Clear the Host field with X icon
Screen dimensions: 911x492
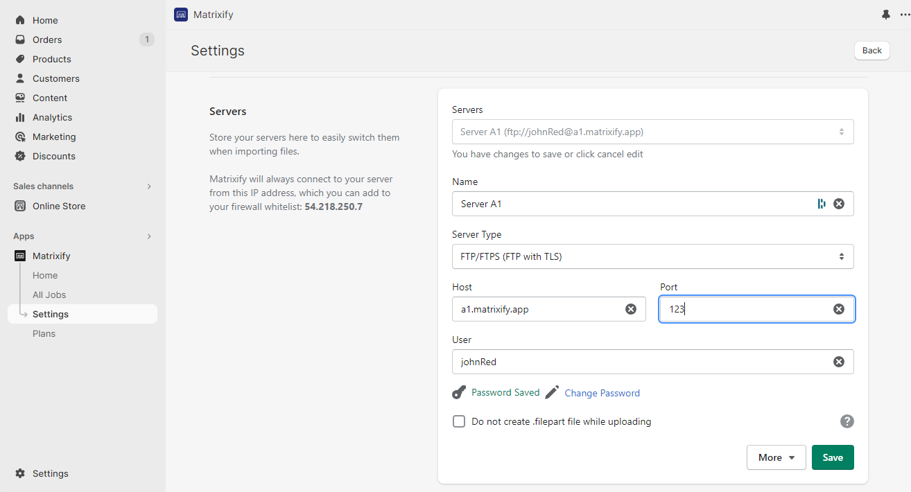click(631, 309)
